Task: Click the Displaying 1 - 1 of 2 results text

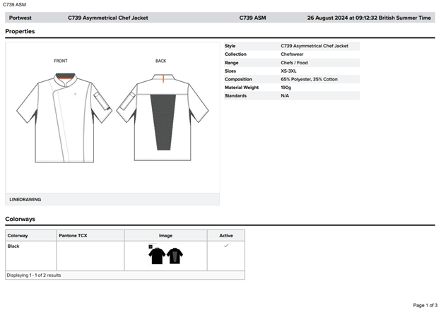Action: click(34, 275)
